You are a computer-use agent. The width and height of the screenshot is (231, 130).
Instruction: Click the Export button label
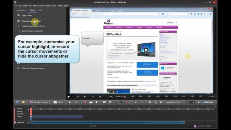point(60,102)
